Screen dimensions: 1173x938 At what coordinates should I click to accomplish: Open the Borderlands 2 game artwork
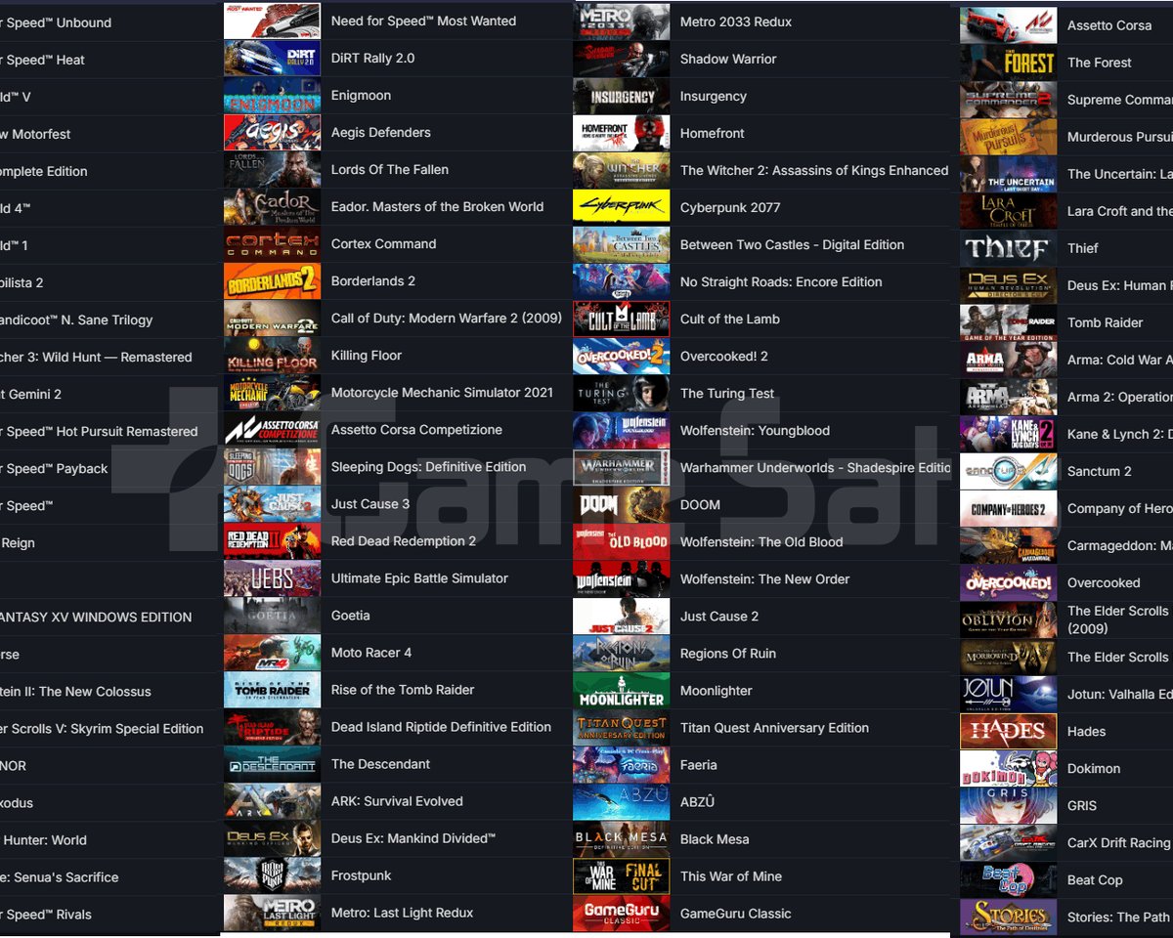(272, 280)
